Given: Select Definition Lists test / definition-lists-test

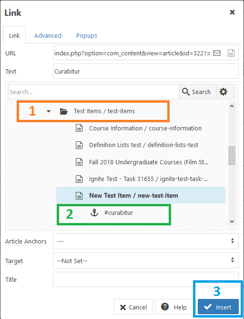Looking at the screenshot, I should (x=144, y=145).
